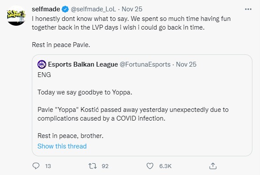Click the Esports Balkan League name
Viewport: 262px width, 175px height.
83,64
